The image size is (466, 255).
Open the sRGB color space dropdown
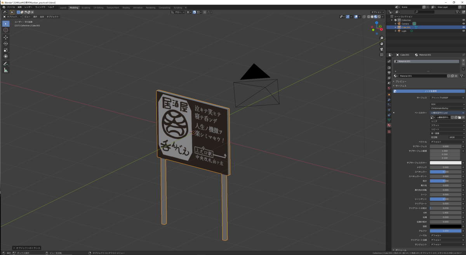click(x=456, y=137)
